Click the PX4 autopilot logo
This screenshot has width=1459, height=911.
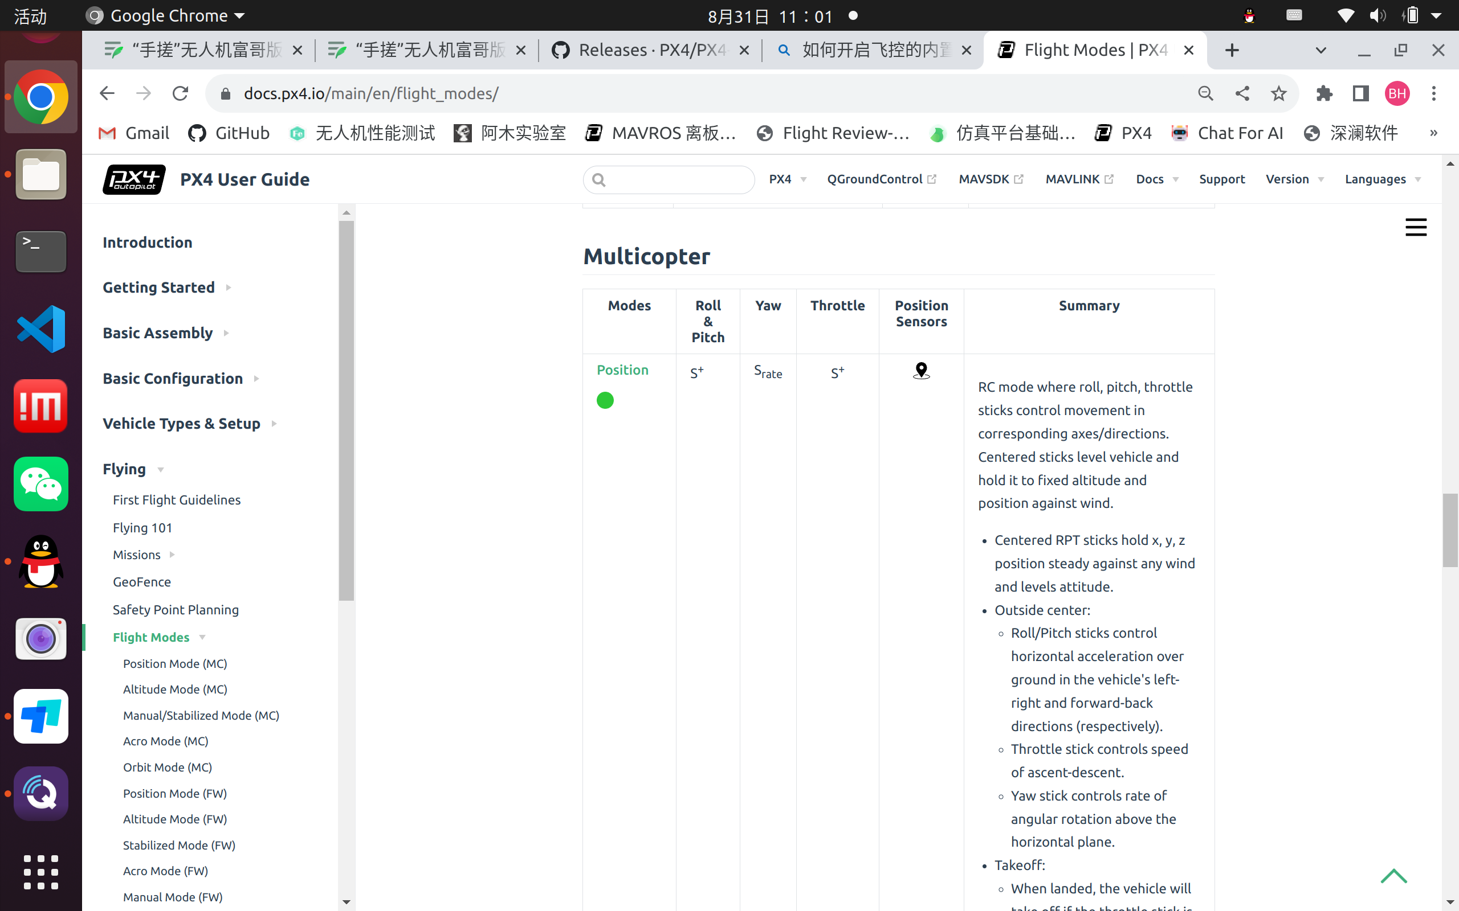click(x=134, y=179)
